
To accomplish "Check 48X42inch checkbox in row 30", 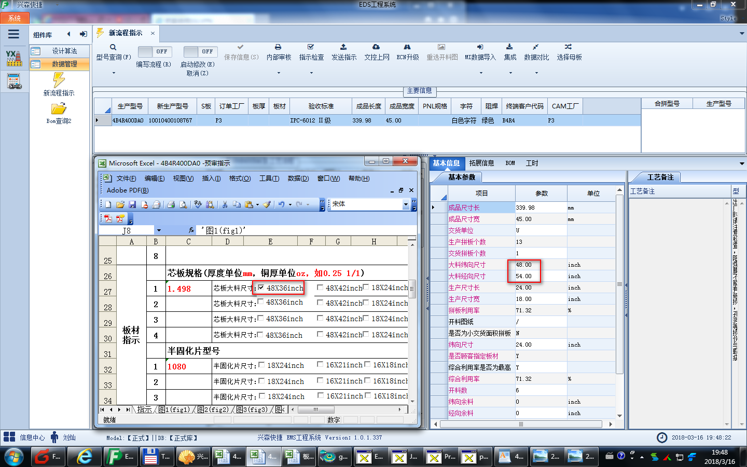I will click(320, 334).
